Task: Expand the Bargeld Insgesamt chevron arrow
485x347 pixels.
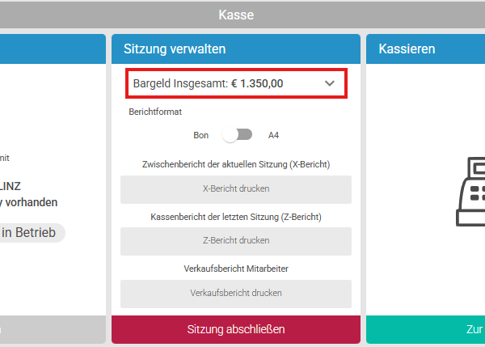Action: tap(329, 83)
